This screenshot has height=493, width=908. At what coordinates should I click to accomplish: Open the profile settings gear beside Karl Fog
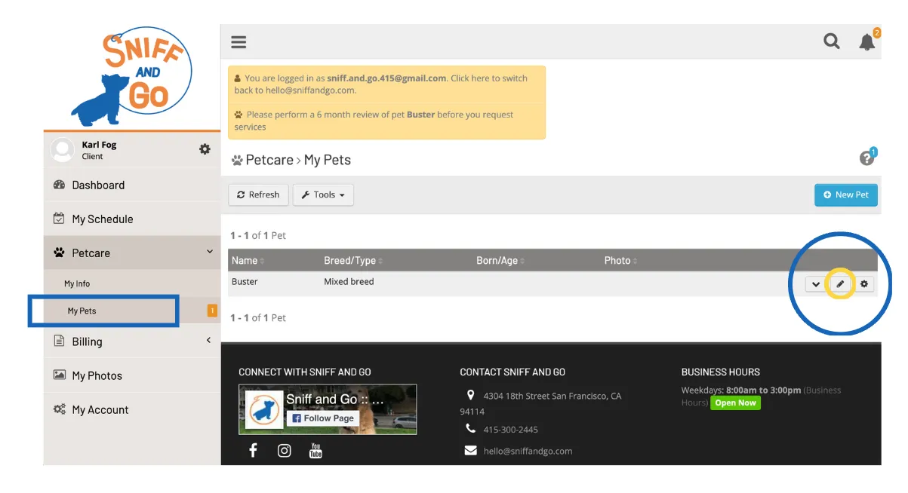204,149
